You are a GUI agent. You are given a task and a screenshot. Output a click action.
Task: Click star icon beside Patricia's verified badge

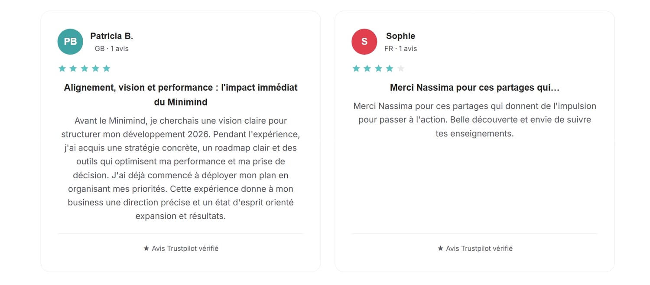pyautogui.click(x=146, y=249)
